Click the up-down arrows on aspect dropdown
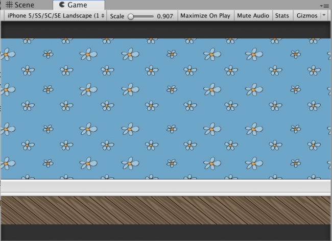This screenshot has height=241, width=332. [x=104, y=16]
